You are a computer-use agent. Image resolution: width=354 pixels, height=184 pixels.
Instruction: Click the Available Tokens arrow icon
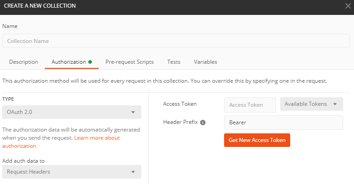[335, 104]
